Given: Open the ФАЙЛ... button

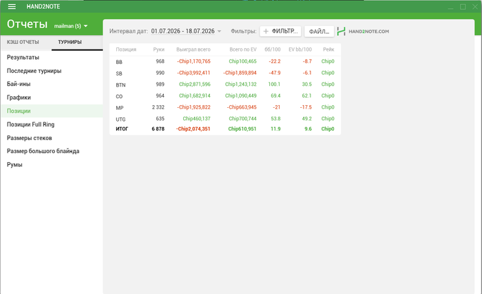Looking at the screenshot, I should (x=319, y=32).
